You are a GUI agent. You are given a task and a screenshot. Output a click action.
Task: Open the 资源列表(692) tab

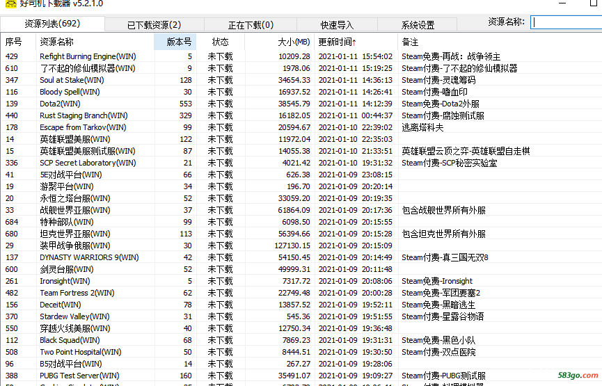[x=52, y=24]
